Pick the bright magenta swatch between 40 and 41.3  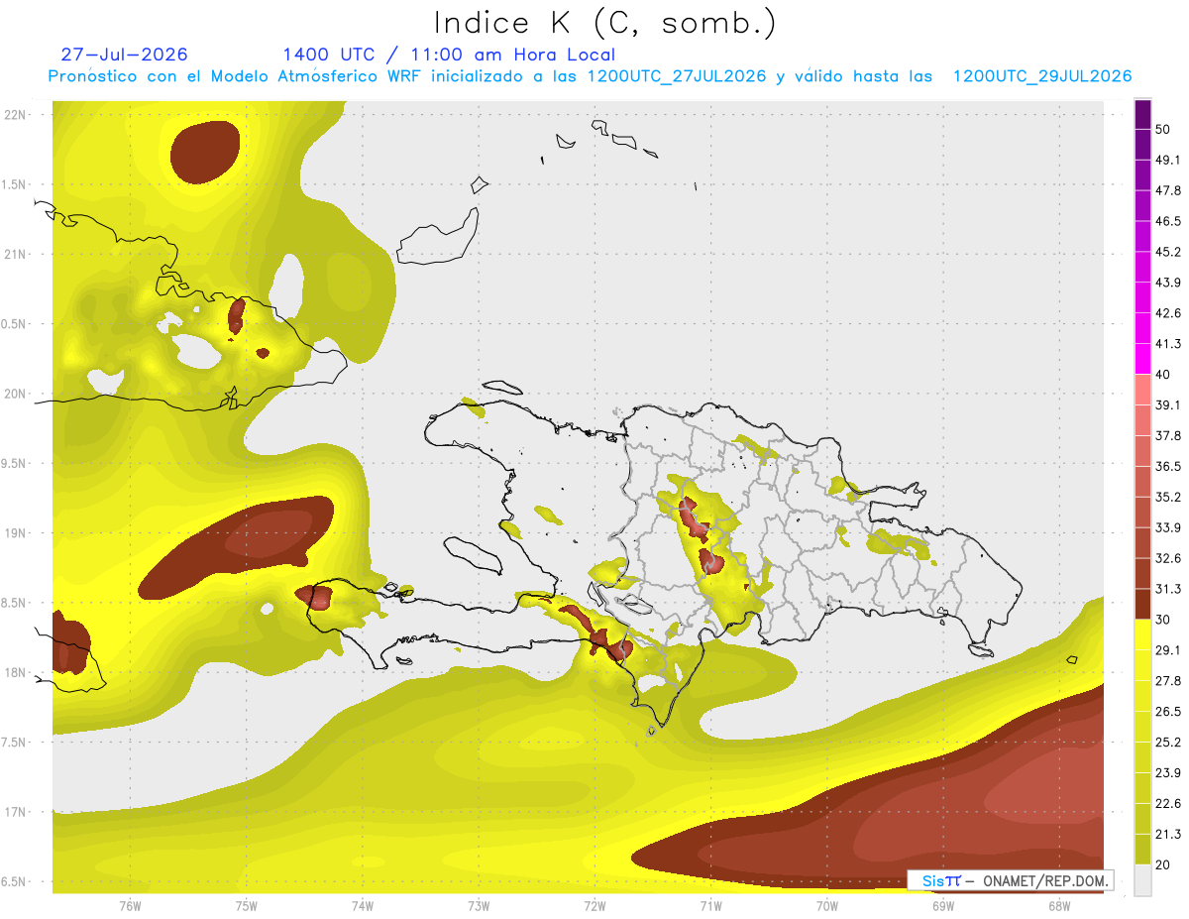click(1142, 359)
